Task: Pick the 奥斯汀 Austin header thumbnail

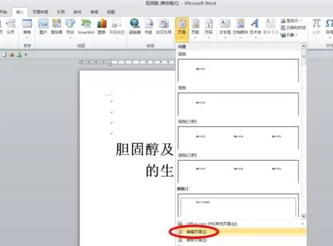Action: coord(238,205)
